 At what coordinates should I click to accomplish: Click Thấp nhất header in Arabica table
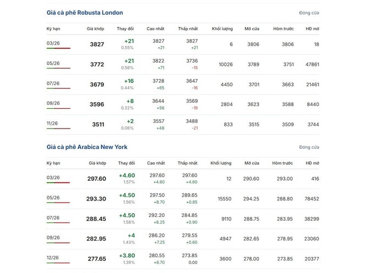coord(187,163)
